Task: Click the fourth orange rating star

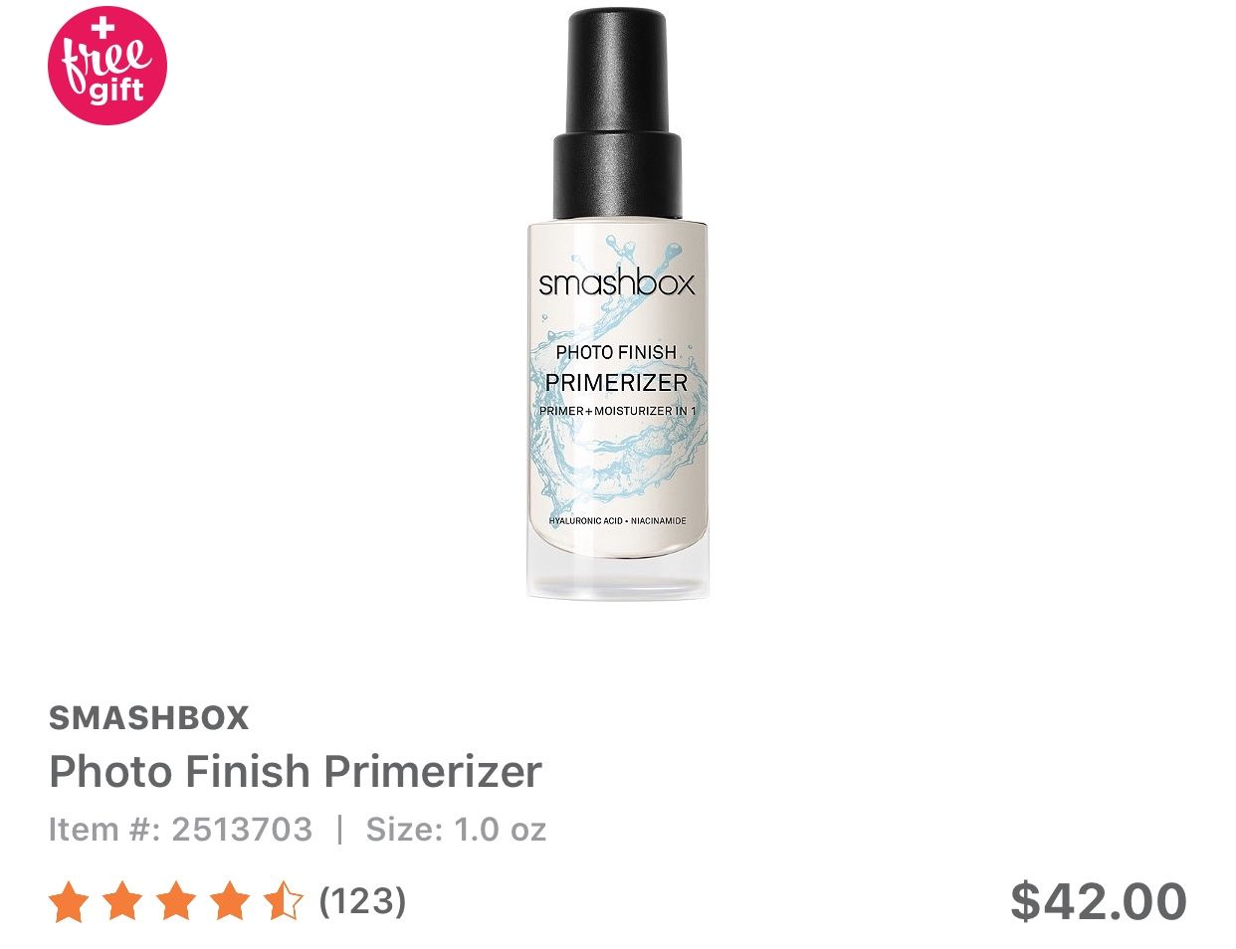Action: pyautogui.click(x=230, y=901)
